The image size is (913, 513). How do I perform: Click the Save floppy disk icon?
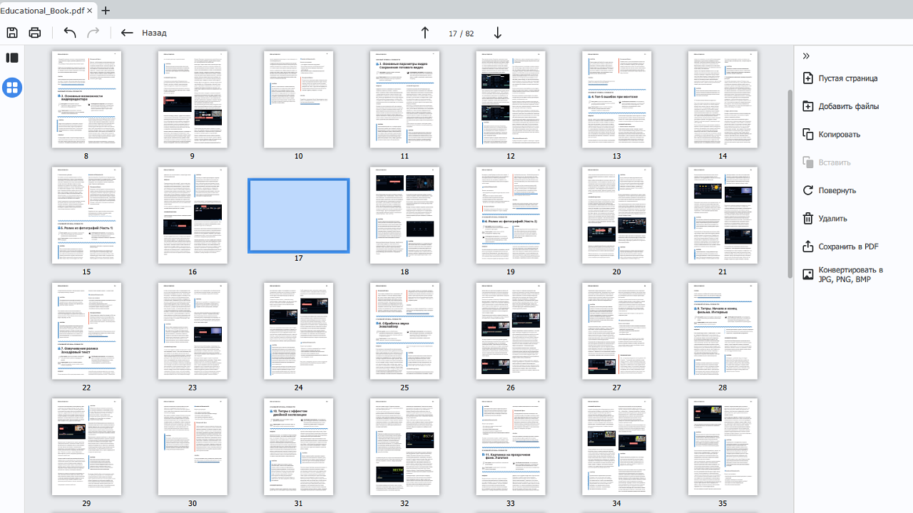(x=12, y=33)
